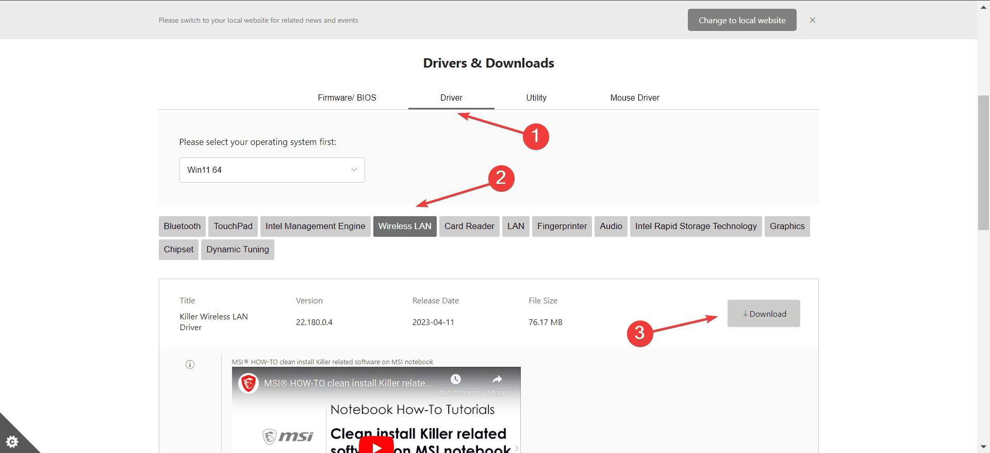Image resolution: width=990 pixels, height=453 pixels.
Task: Click the Killer Wireless LAN Driver title
Action: (x=213, y=322)
